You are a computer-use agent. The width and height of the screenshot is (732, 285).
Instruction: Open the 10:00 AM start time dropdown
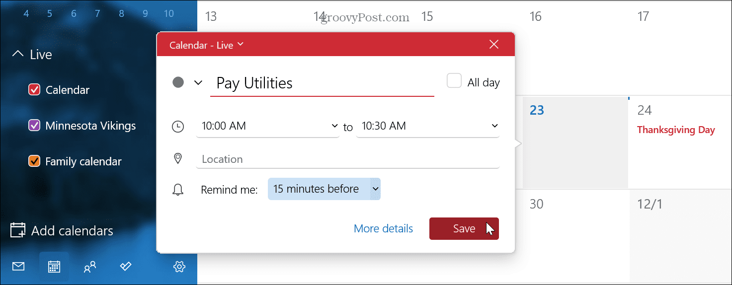(x=267, y=126)
